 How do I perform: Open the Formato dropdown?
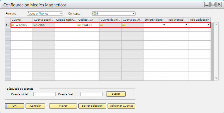tap(61, 13)
